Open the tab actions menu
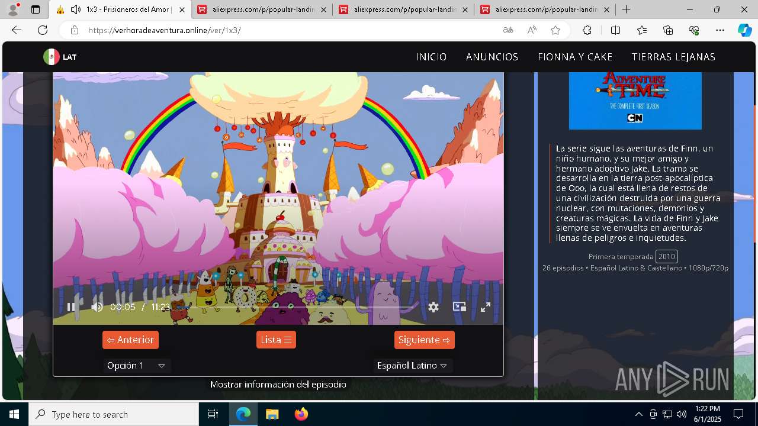 [36, 9]
